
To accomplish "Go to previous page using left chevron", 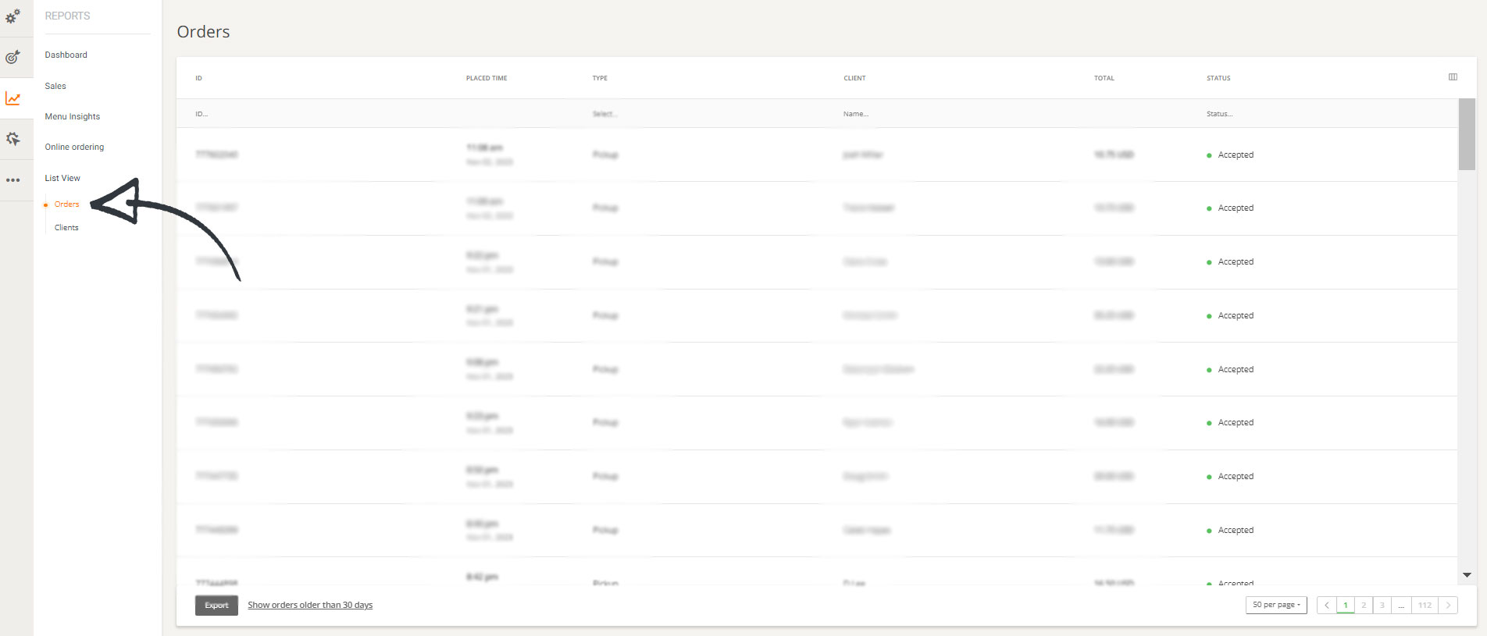I will click(1326, 605).
